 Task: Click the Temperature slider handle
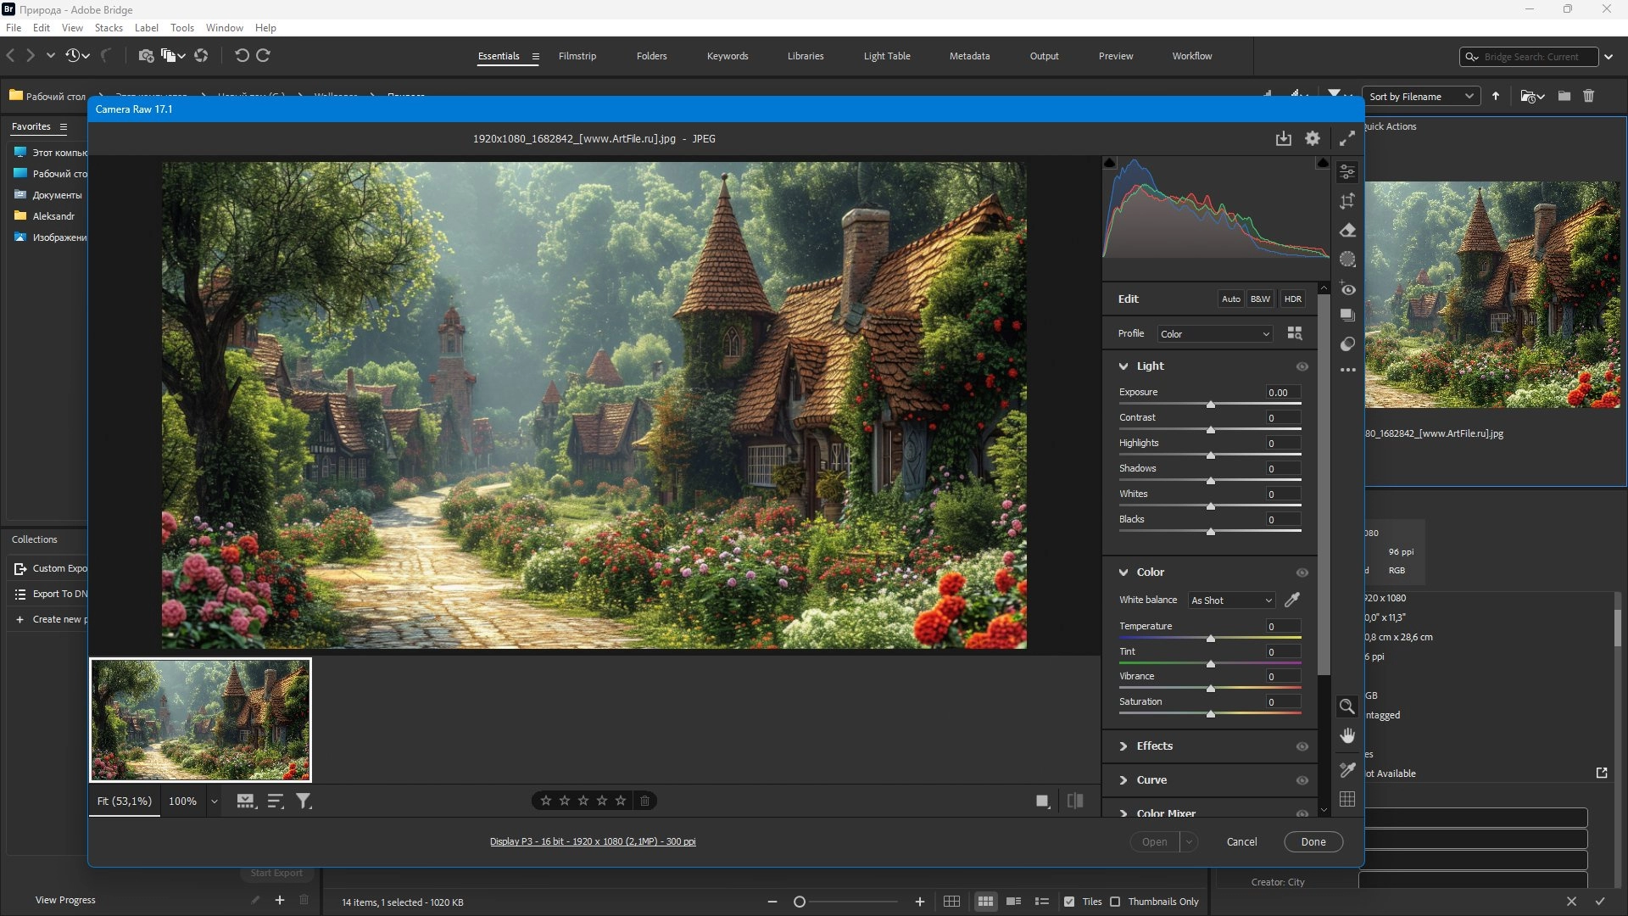coord(1211,639)
